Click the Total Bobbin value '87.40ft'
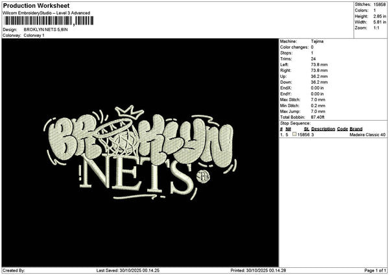The width and height of the screenshot is (389, 275). [318, 117]
